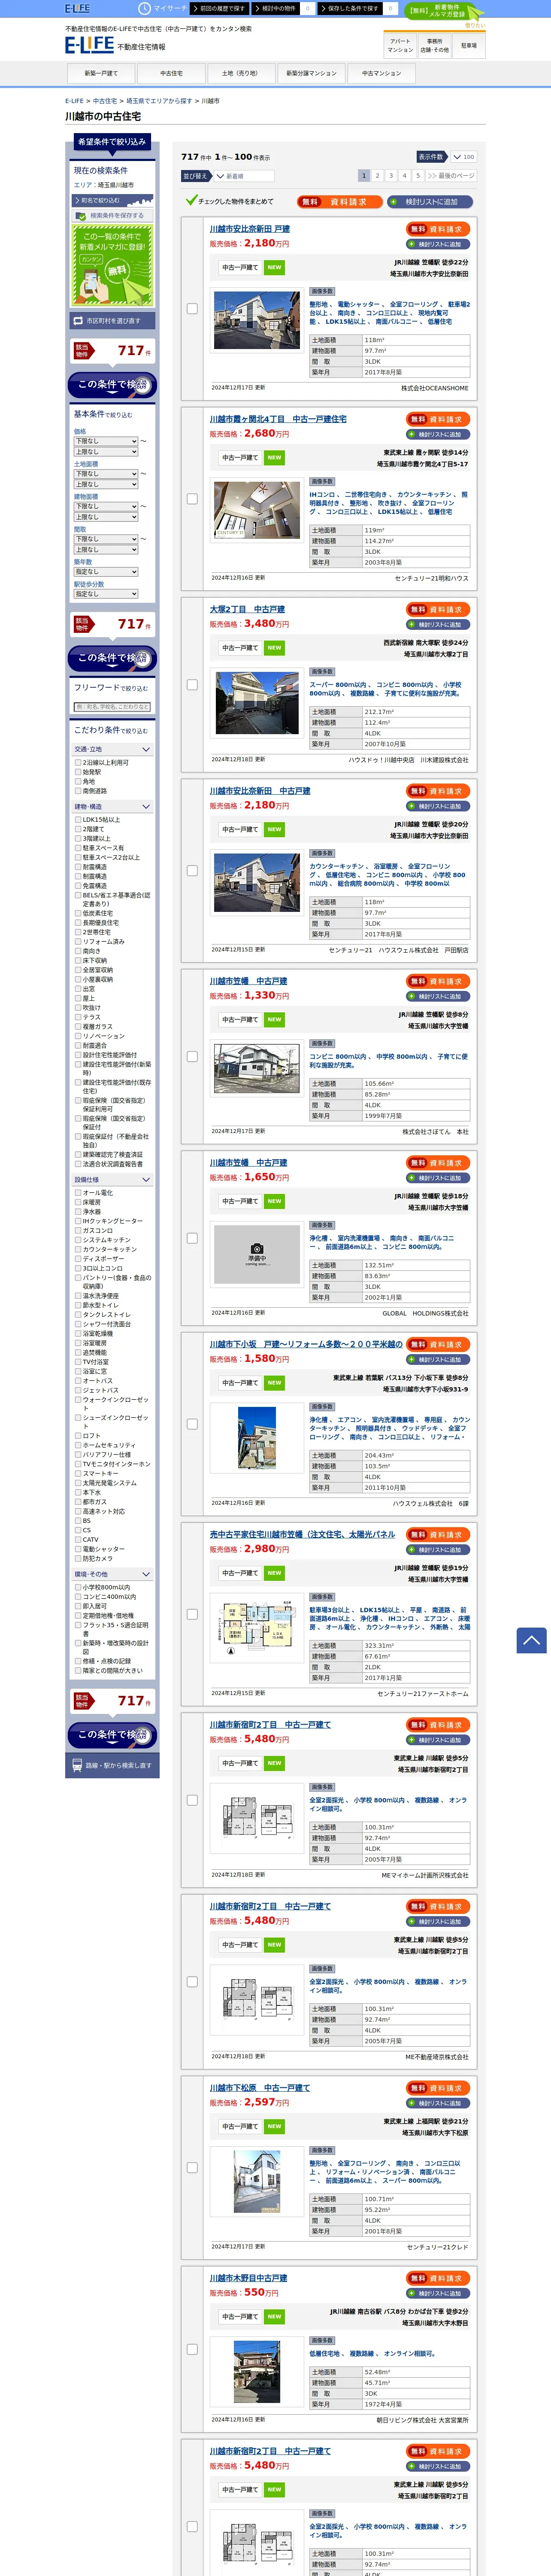Click the E-LIFE logo in the header
This screenshot has height=2576, width=551.
click(x=89, y=45)
